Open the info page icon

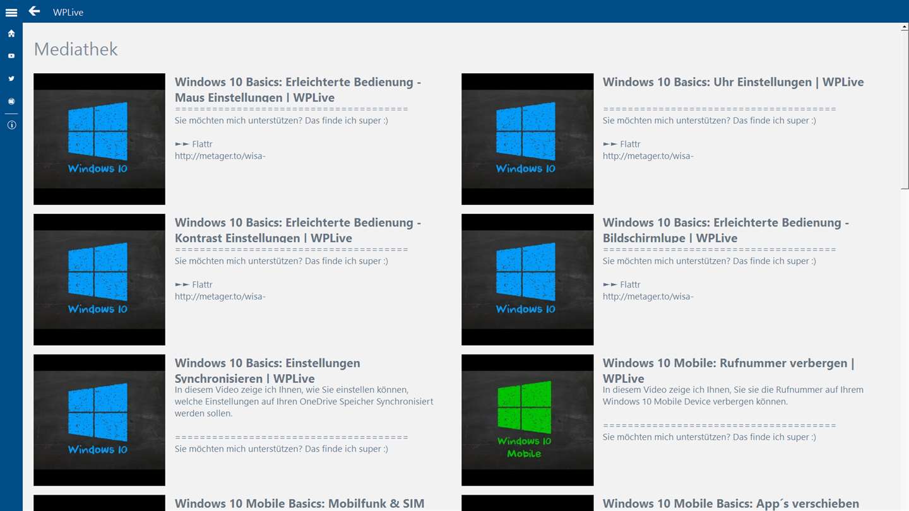11,125
